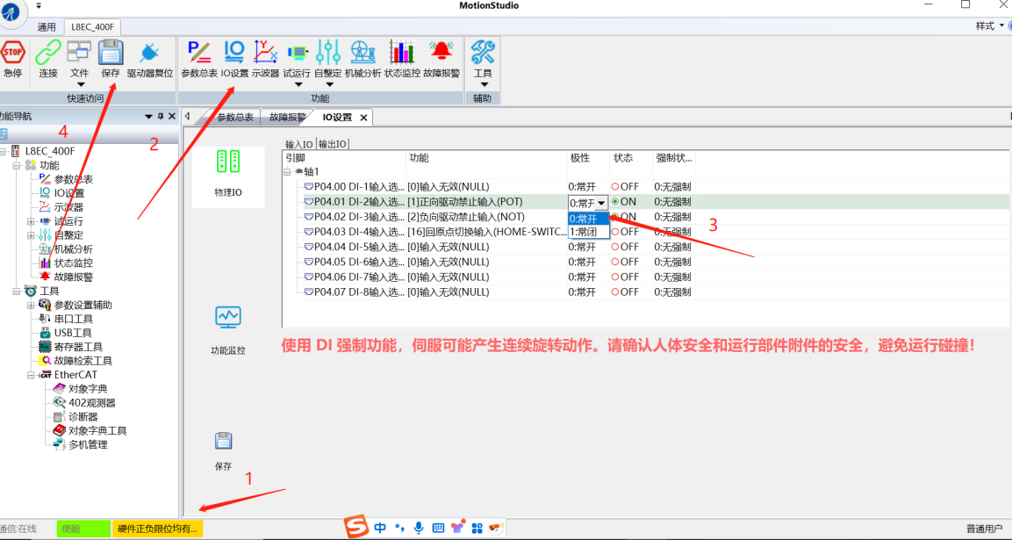Viewport: 1012px width, 540px height.
Task: Open IO设置 ribbon icon
Action: coord(234,53)
